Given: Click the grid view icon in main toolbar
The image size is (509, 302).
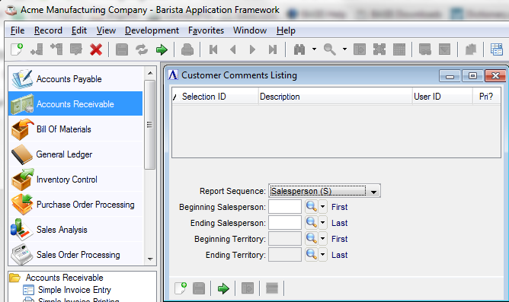Looking at the screenshot, I should click(x=399, y=49).
